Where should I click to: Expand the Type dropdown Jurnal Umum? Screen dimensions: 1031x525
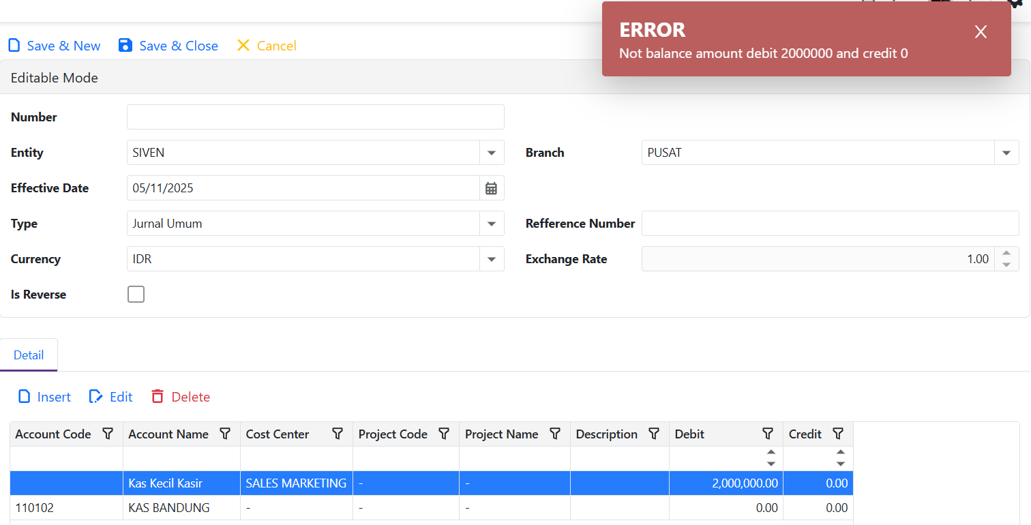click(x=492, y=224)
